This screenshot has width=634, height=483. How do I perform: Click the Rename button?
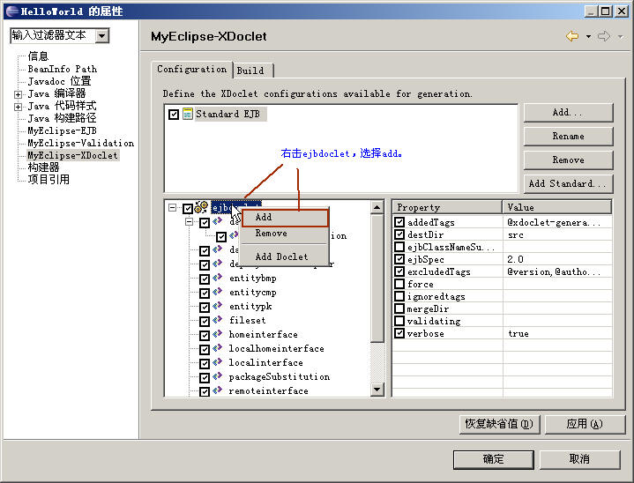tap(568, 137)
